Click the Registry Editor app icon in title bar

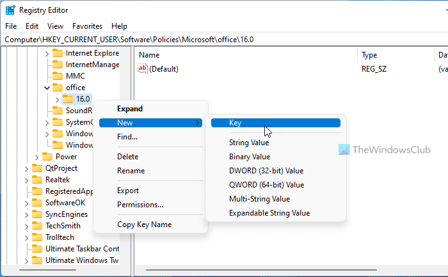[x=10, y=10]
